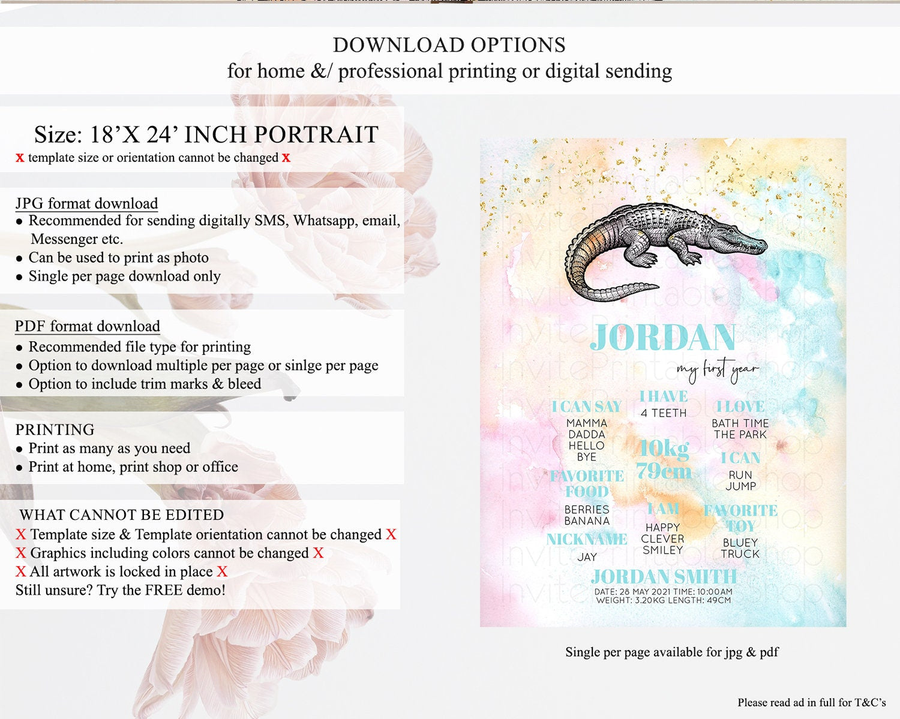Open the "PDF format download" underlined heading

coord(88,326)
